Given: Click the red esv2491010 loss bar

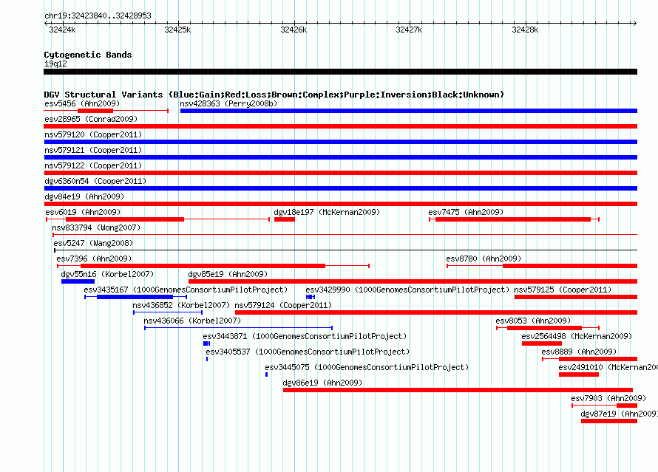Looking at the screenshot, I should [579, 374].
